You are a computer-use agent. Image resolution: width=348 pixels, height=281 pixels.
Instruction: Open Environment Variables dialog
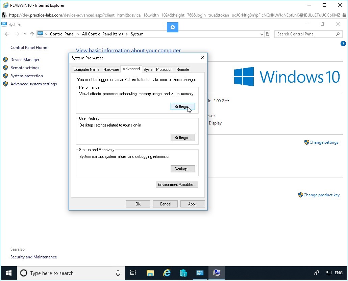point(177,185)
